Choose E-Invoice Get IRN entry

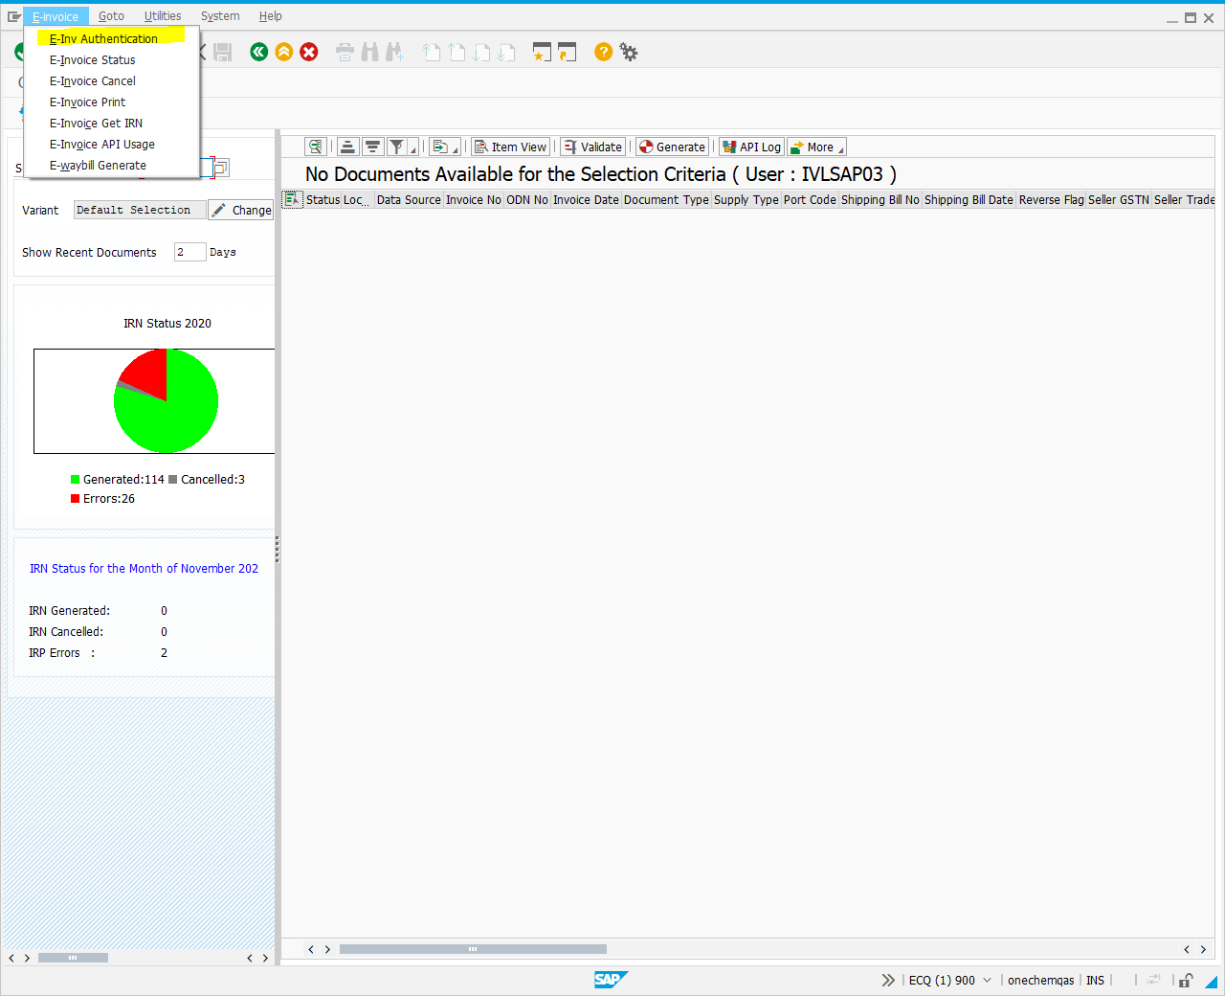click(96, 123)
